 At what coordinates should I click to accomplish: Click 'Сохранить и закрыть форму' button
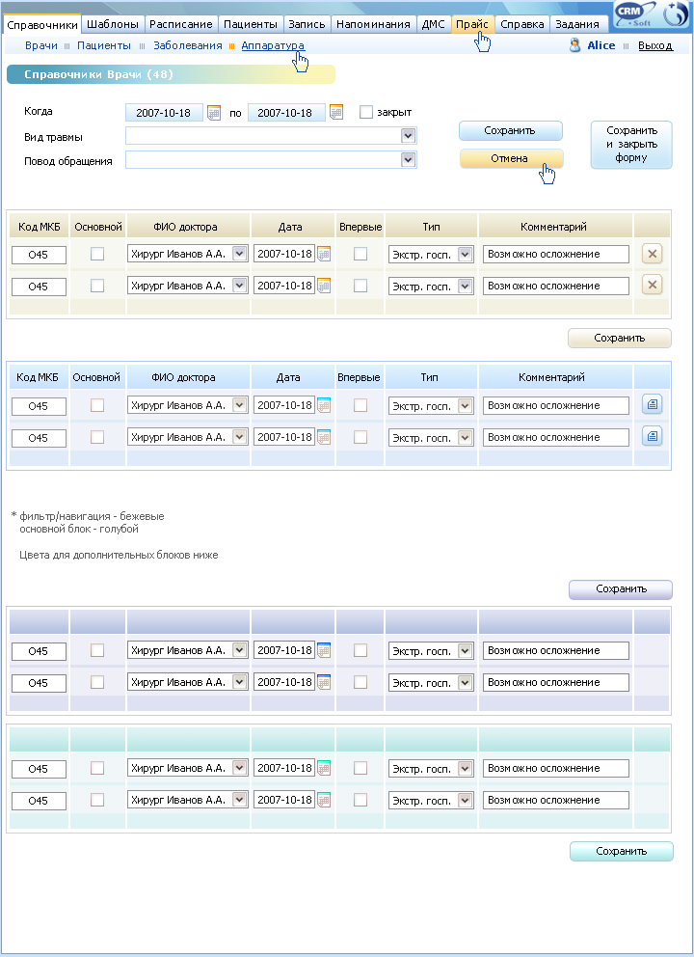tap(631, 145)
